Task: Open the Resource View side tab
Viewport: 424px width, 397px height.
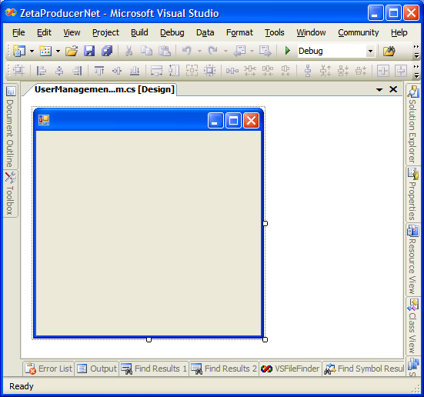Action: coord(412,259)
